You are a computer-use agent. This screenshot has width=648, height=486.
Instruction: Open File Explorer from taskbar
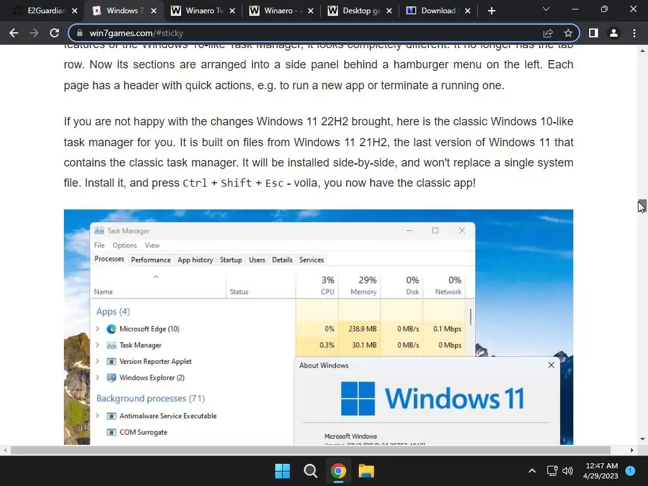(x=366, y=471)
